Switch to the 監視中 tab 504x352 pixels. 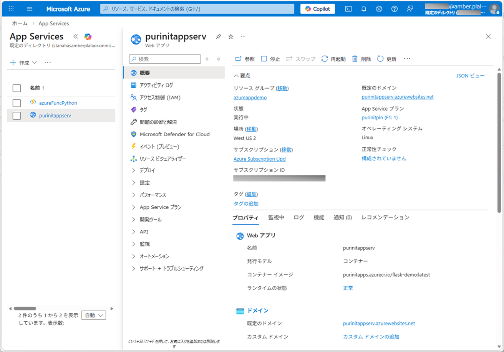[276, 218]
